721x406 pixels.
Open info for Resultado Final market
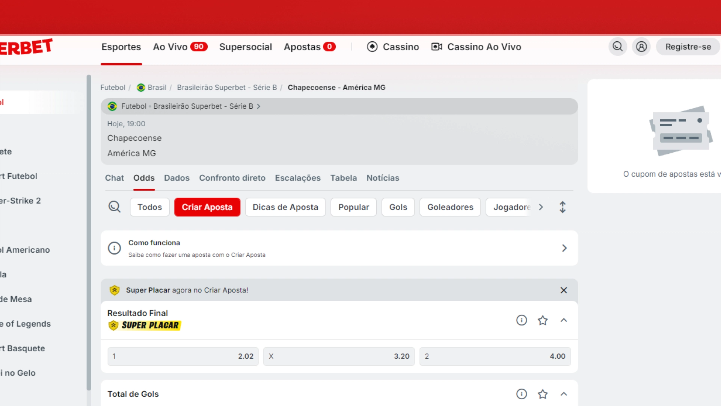(522, 320)
